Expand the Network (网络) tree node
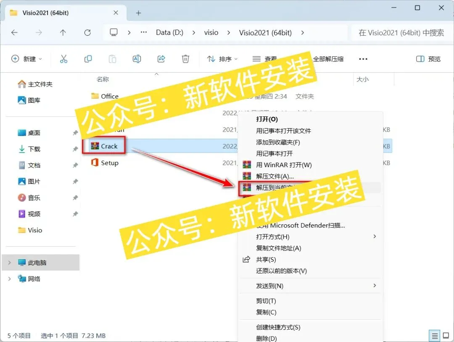Screen dimensions: 454x342 (10, 279)
